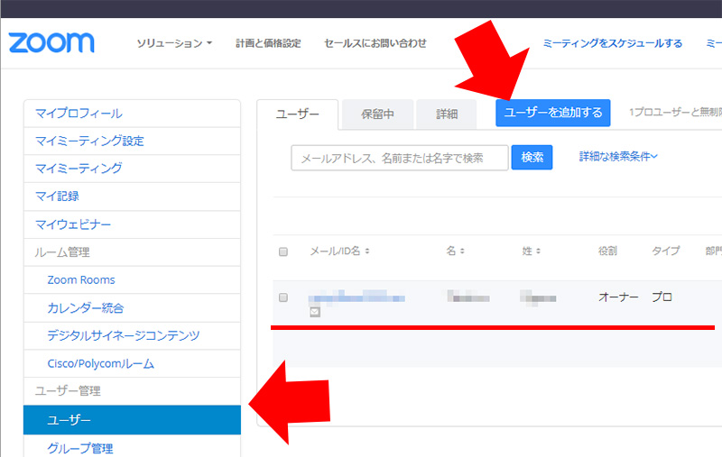Sort by the 名 column arrows
722x457 pixels.
click(462, 251)
